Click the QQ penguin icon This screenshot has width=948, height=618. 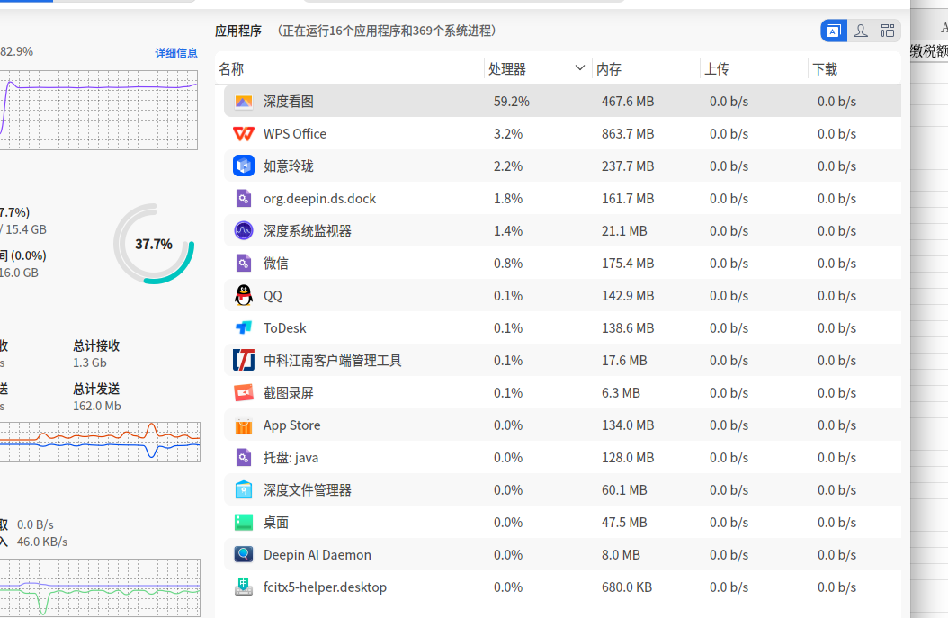[x=244, y=296]
